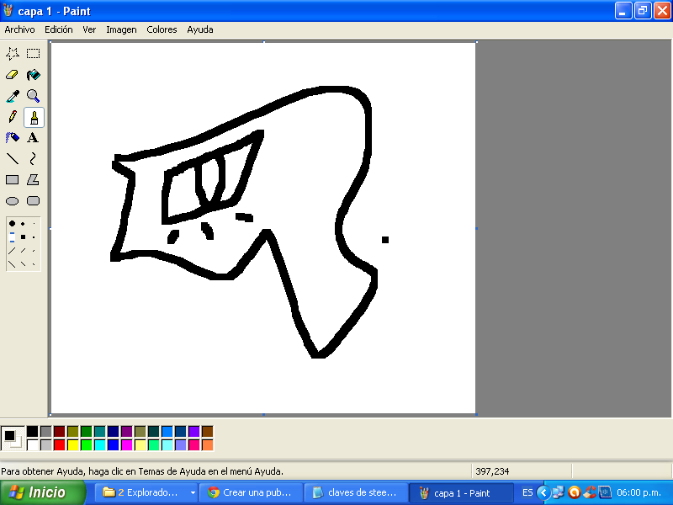Choose the Eraser tool
This screenshot has width=673, height=505.
click(x=13, y=75)
